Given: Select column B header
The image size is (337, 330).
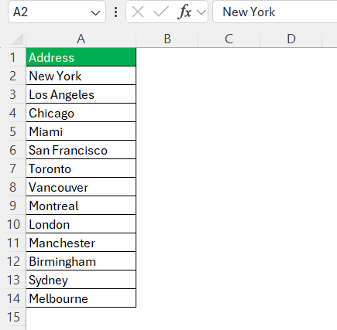Looking at the screenshot, I should [x=167, y=39].
